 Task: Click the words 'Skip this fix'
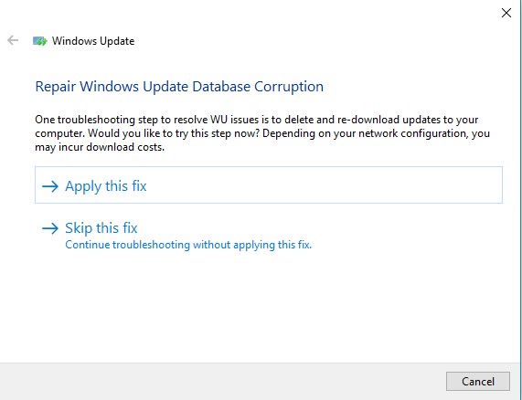point(101,228)
